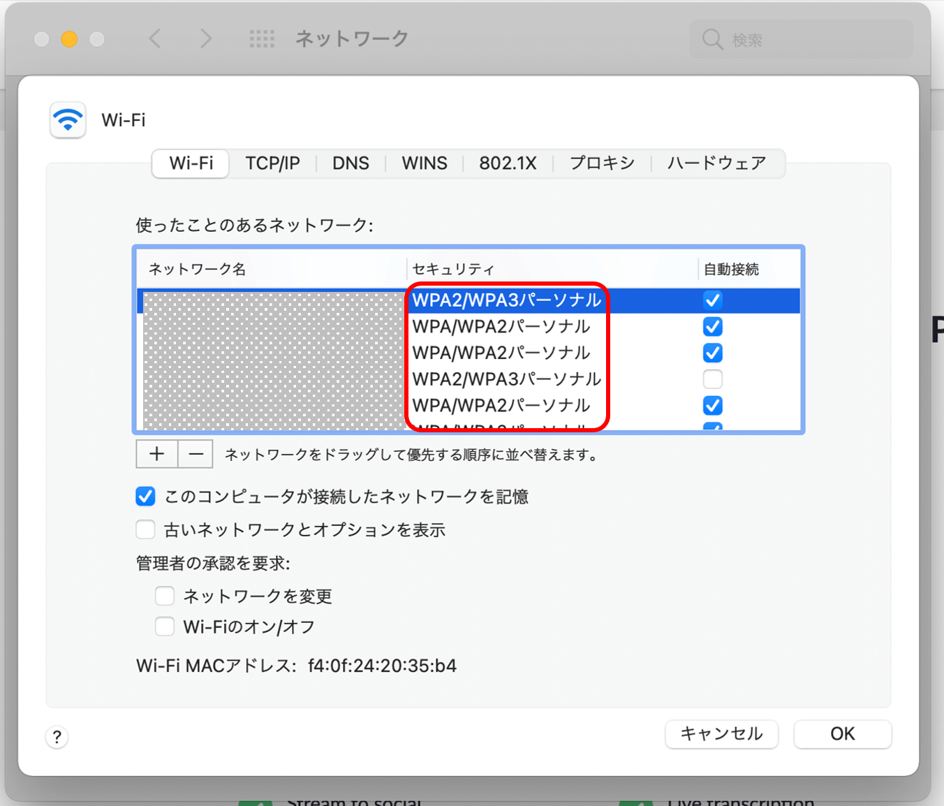
Task: Check the Wi-Fiのオン/オフ admin checkbox
Action: (165, 627)
